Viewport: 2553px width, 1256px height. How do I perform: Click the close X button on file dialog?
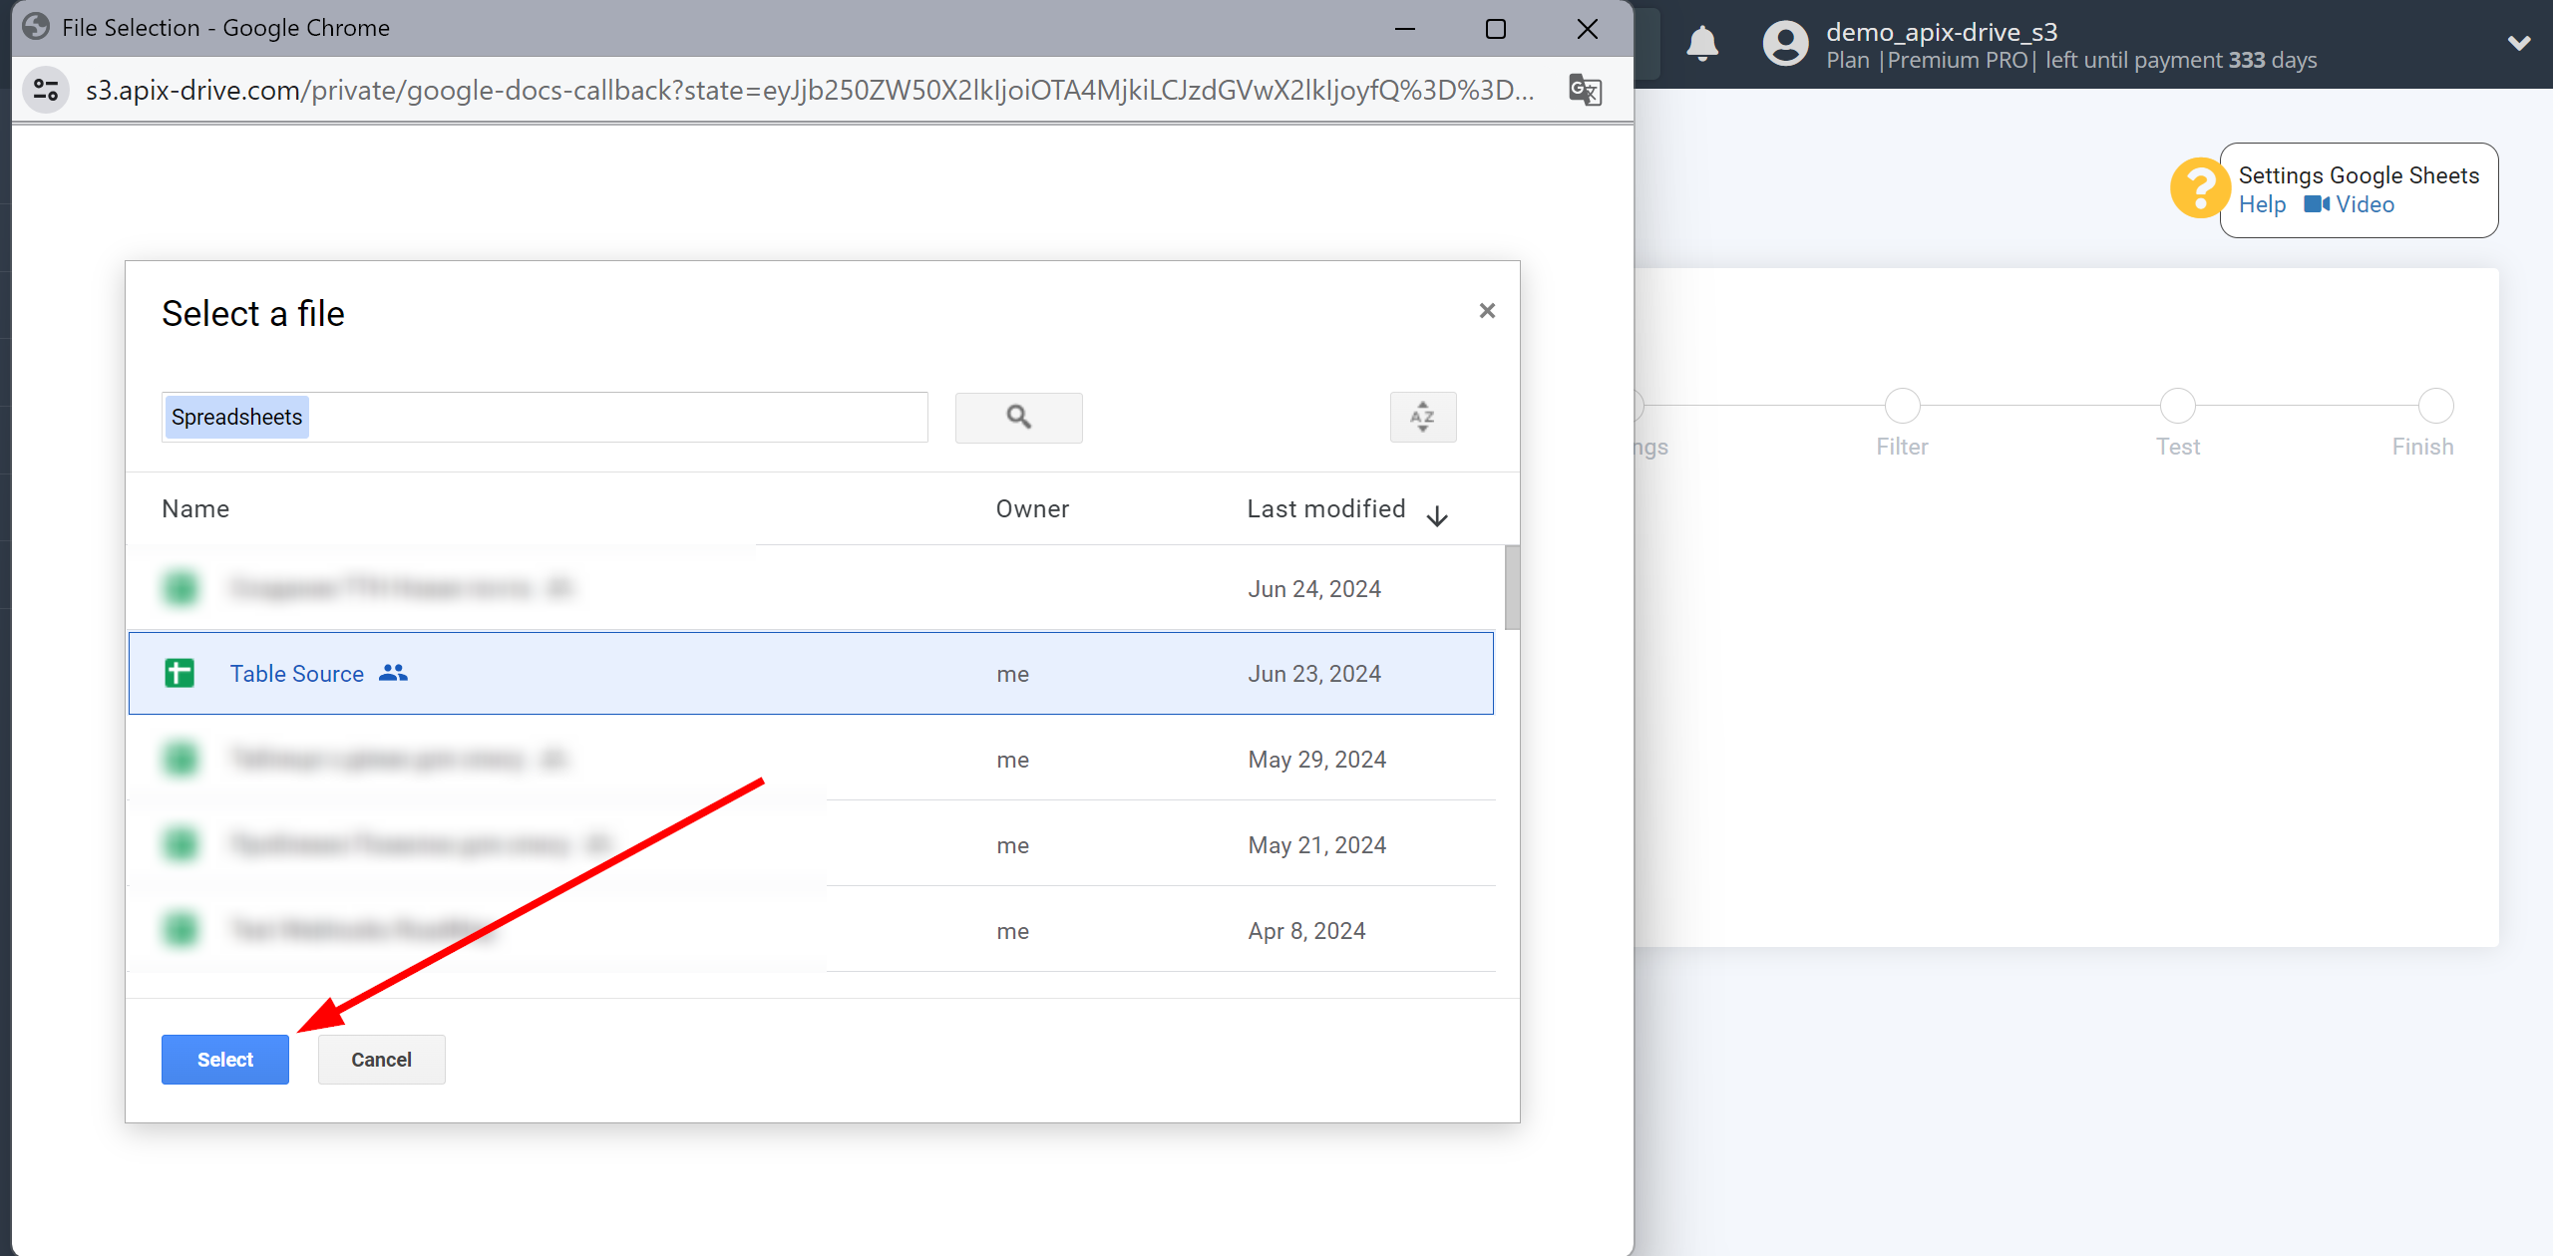(1487, 309)
